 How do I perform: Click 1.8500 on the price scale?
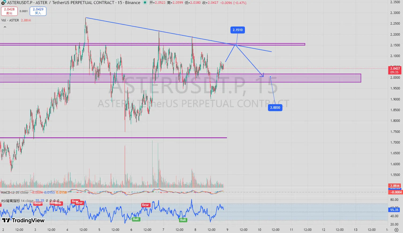[x=395, y=110]
